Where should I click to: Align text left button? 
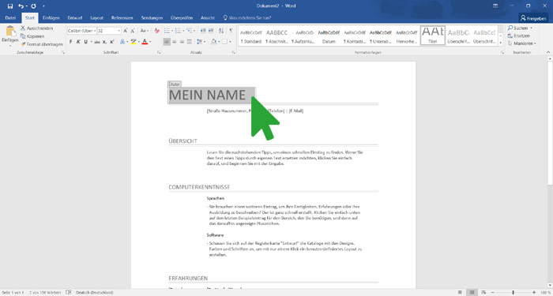click(167, 42)
